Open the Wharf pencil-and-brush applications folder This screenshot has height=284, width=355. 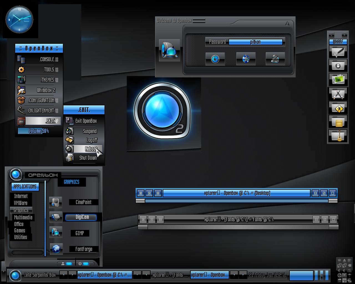coord(338,94)
